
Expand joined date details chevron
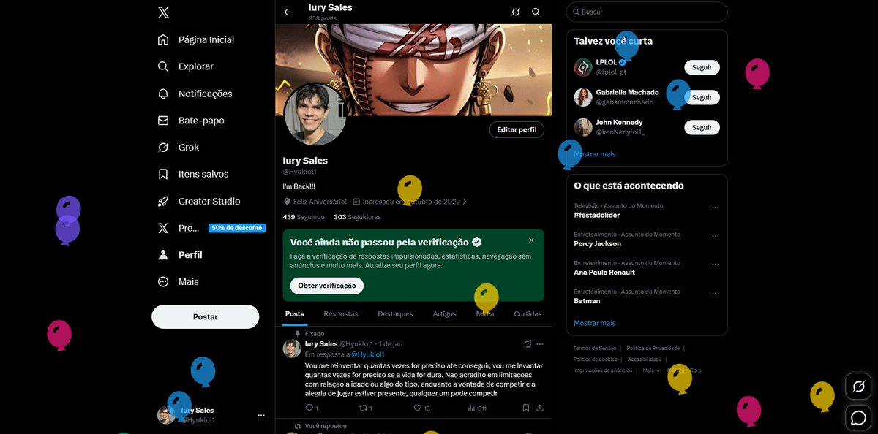point(465,202)
